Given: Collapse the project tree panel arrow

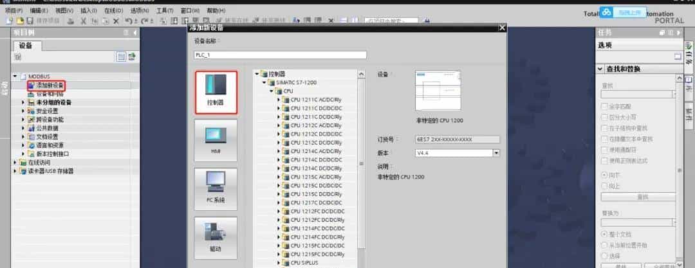Looking at the screenshot, I should coord(134,33).
